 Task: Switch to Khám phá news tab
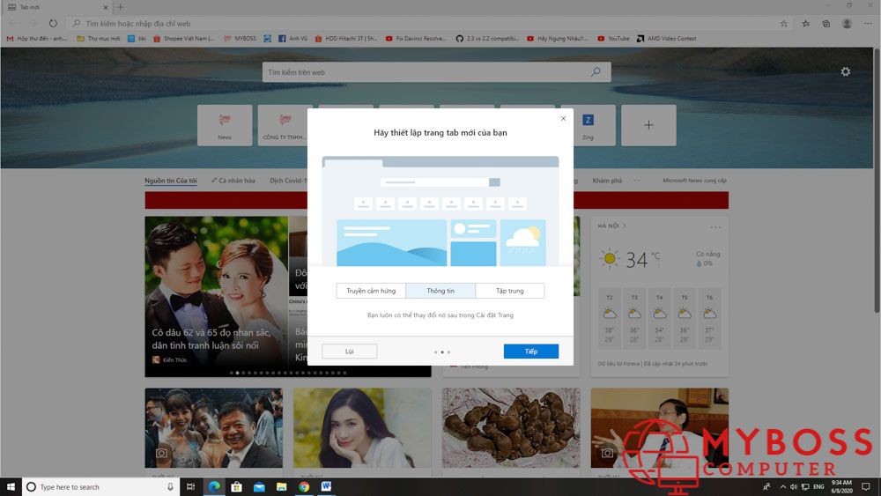coord(607,181)
